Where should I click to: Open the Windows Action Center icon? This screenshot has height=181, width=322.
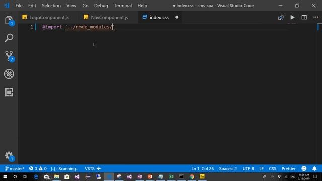click(x=315, y=176)
